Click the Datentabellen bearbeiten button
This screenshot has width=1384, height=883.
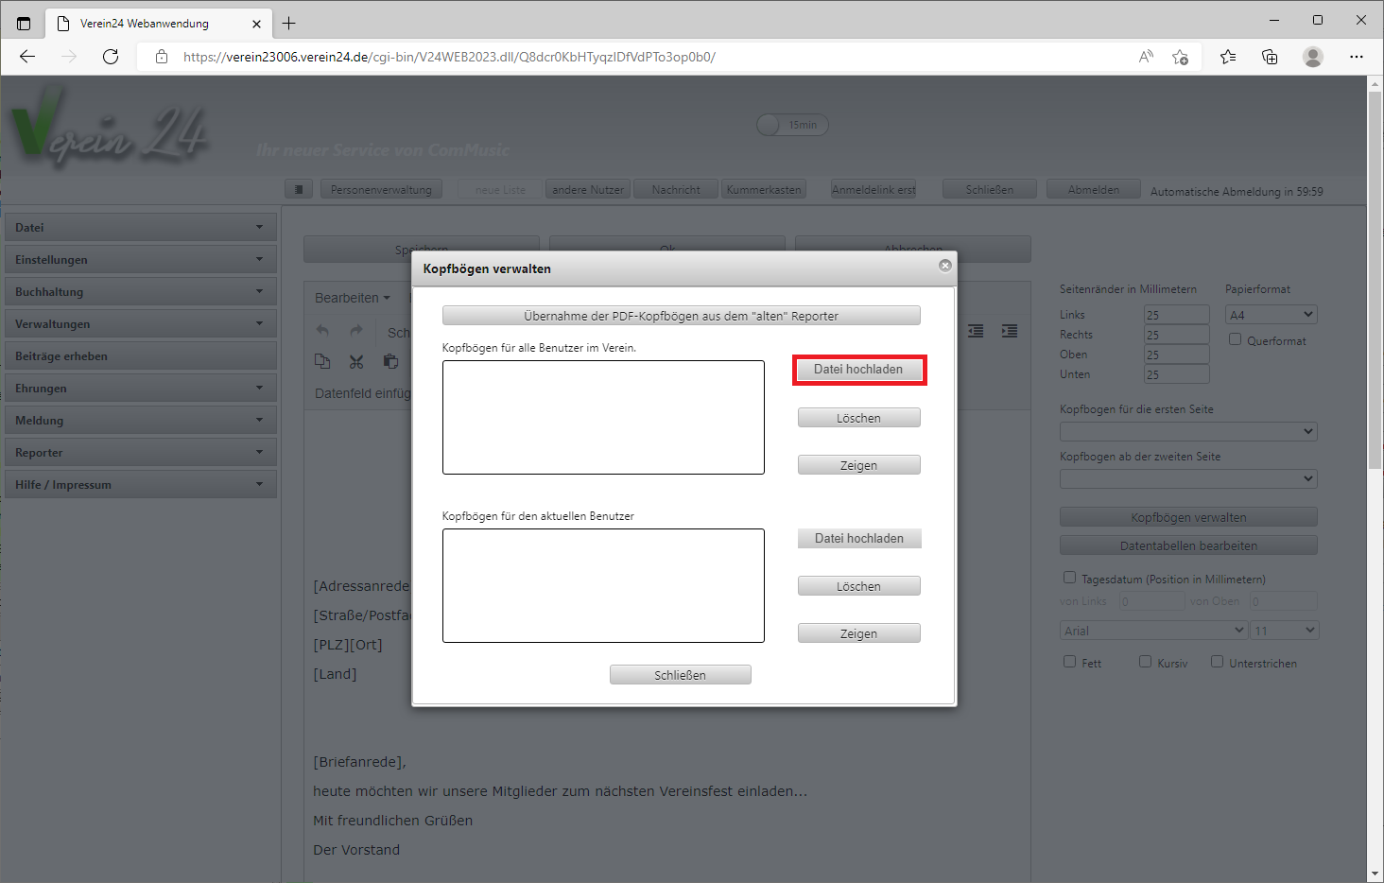(x=1188, y=545)
